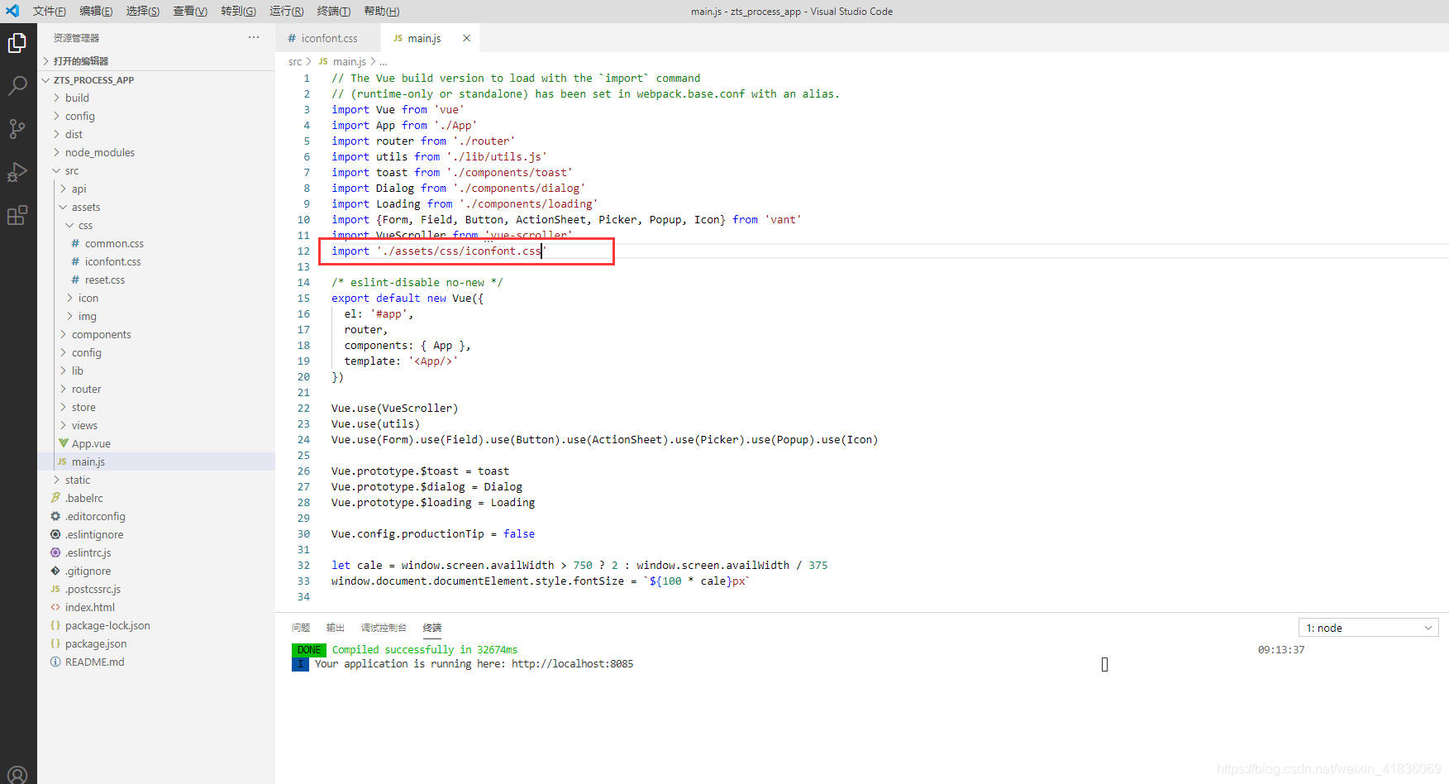Open the Edit menu (编辑)
The height and width of the screenshot is (784, 1449).
pyautogui.click(x=96, y=11)
